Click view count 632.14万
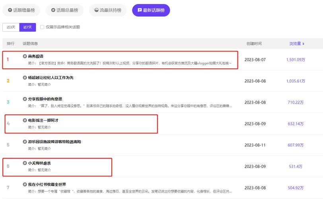This screenshot has height=199, width=323. pos(296,124)
